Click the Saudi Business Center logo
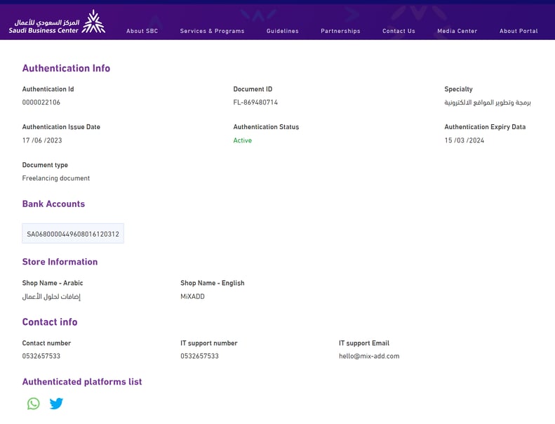This screenshot has height=424, width=555. click(x=57, y=22)
